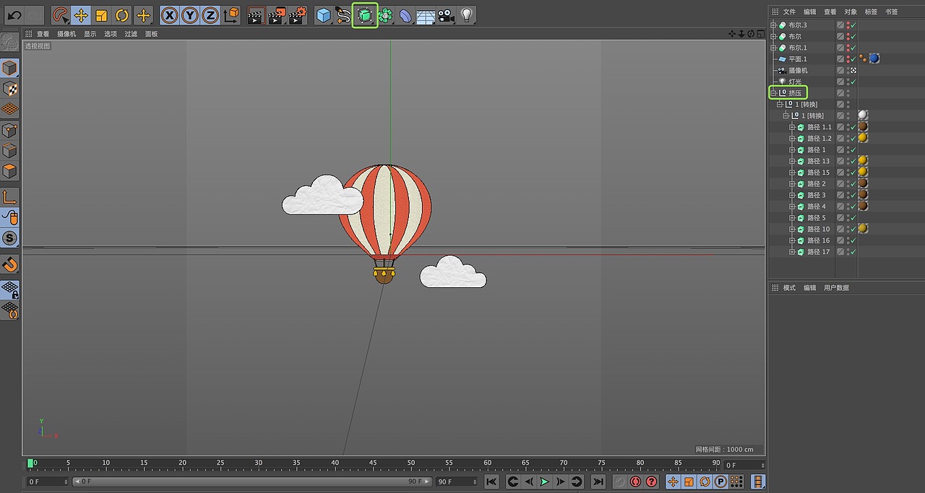This screenshot has width=925, height=493.
Task: Toggle the Snap magnet icon
Action: coord(10,264)
